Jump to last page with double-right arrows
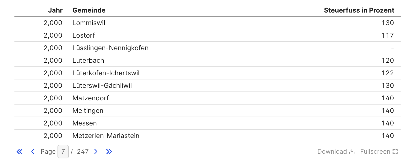Viewport: 408px width, 161px height. (x=109, y=152)
